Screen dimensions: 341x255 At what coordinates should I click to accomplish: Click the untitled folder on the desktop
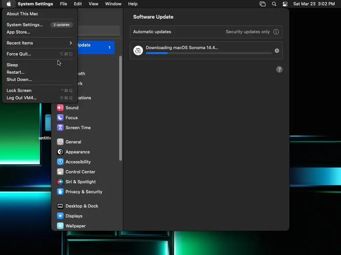pyautogui.click(x=48, y=123)
